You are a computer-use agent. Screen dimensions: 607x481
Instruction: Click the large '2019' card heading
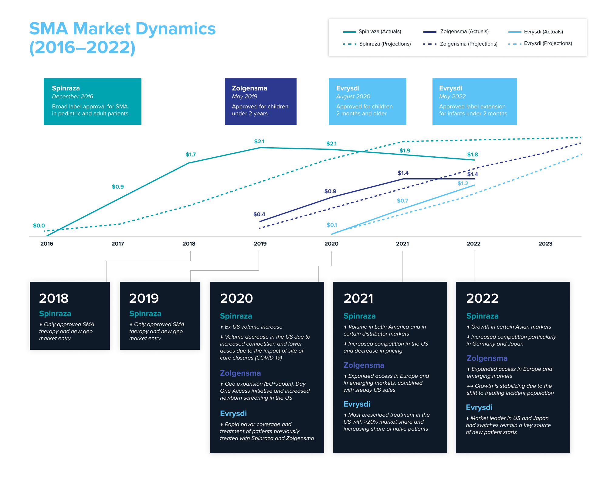(144, 298)
